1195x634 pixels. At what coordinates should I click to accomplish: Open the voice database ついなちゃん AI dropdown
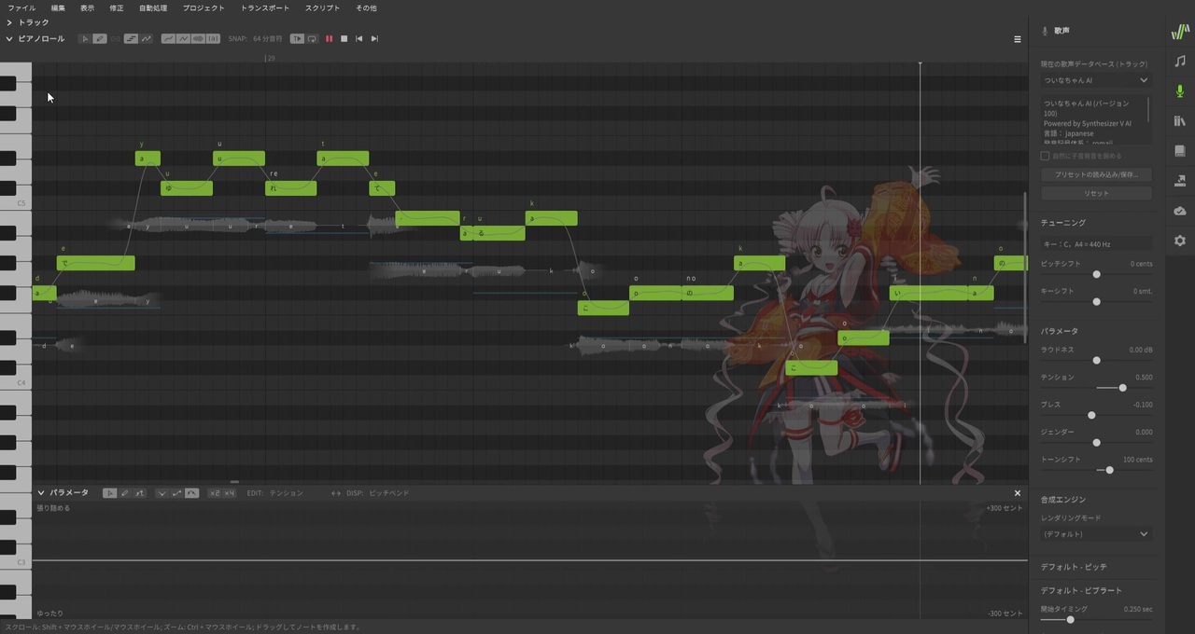[1096, 80]
